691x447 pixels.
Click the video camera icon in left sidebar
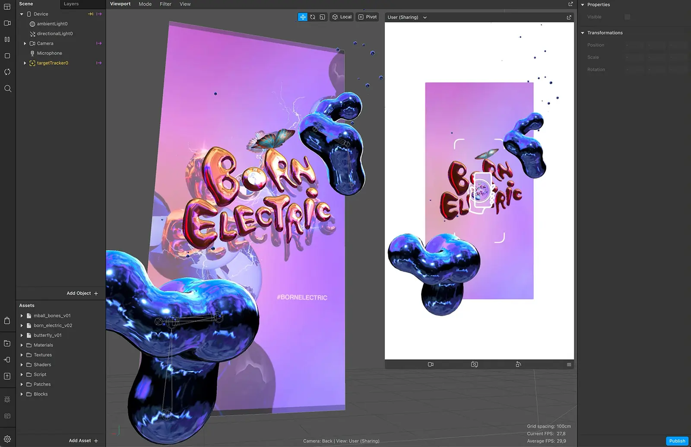(7, 23)
